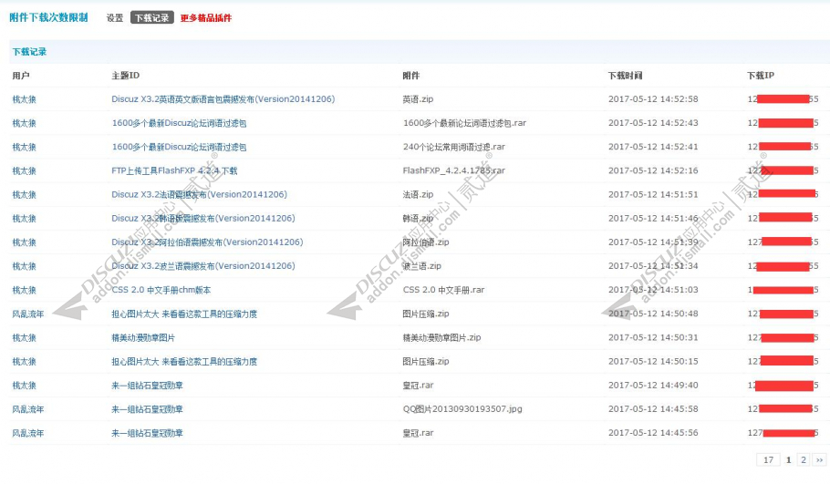
Task: Open 担心图片太大 topic in the 14:50:15 row
Action: click(184, 361)
